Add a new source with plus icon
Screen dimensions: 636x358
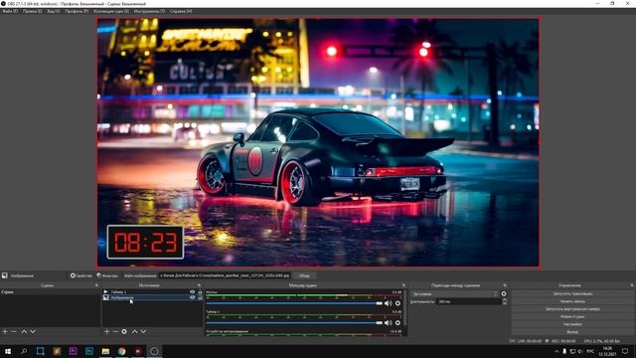[106, 331]
